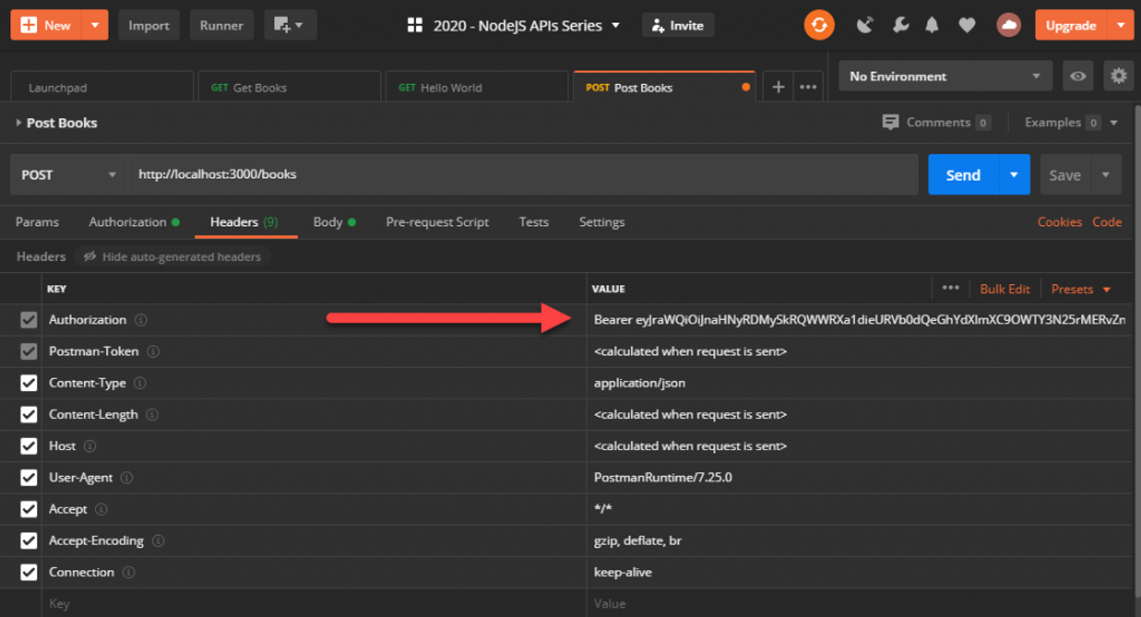
Task: Open the Examples dropdown
Action: tap(1070, 123)
